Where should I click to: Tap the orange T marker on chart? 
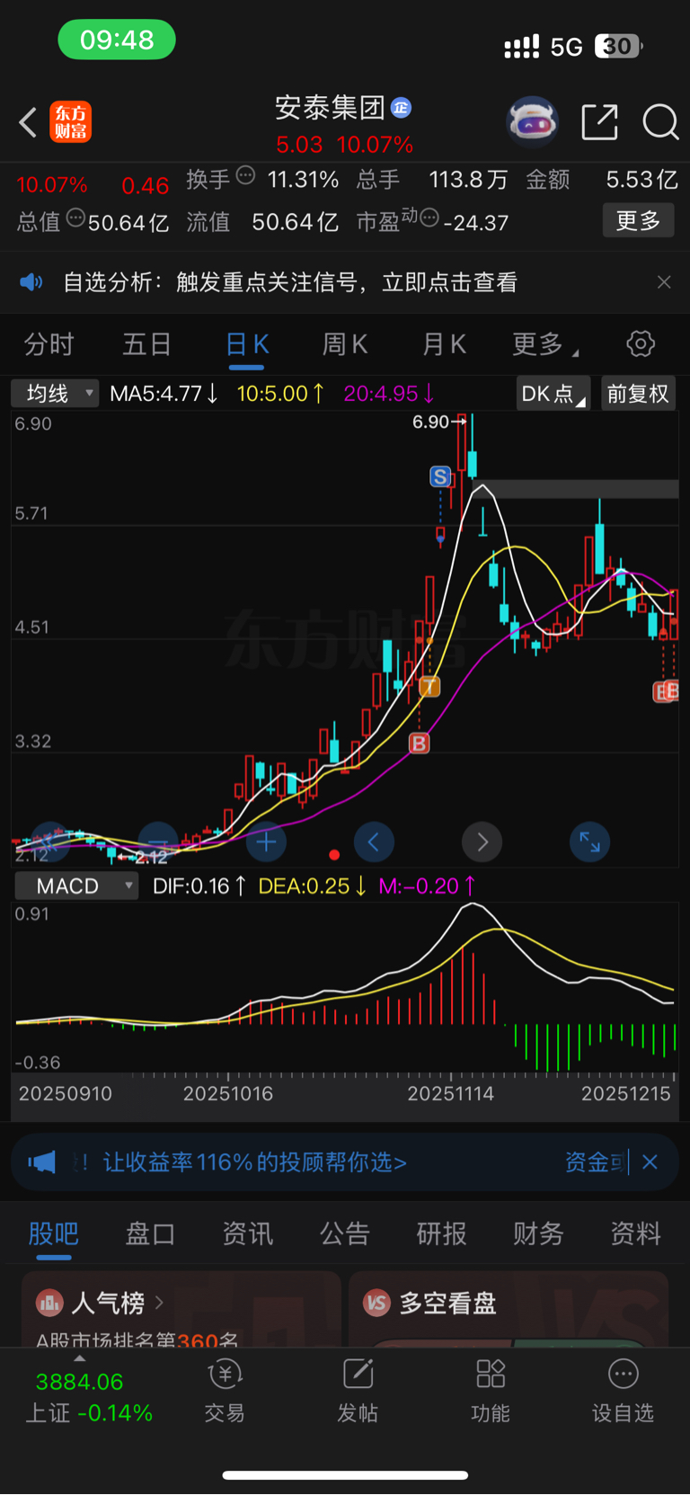pos(429,687)
